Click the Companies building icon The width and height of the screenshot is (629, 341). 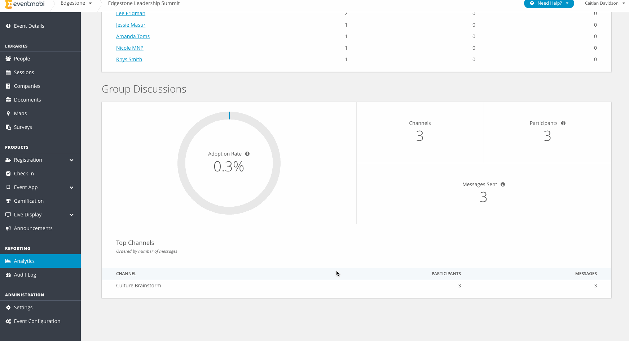point(8,86)
